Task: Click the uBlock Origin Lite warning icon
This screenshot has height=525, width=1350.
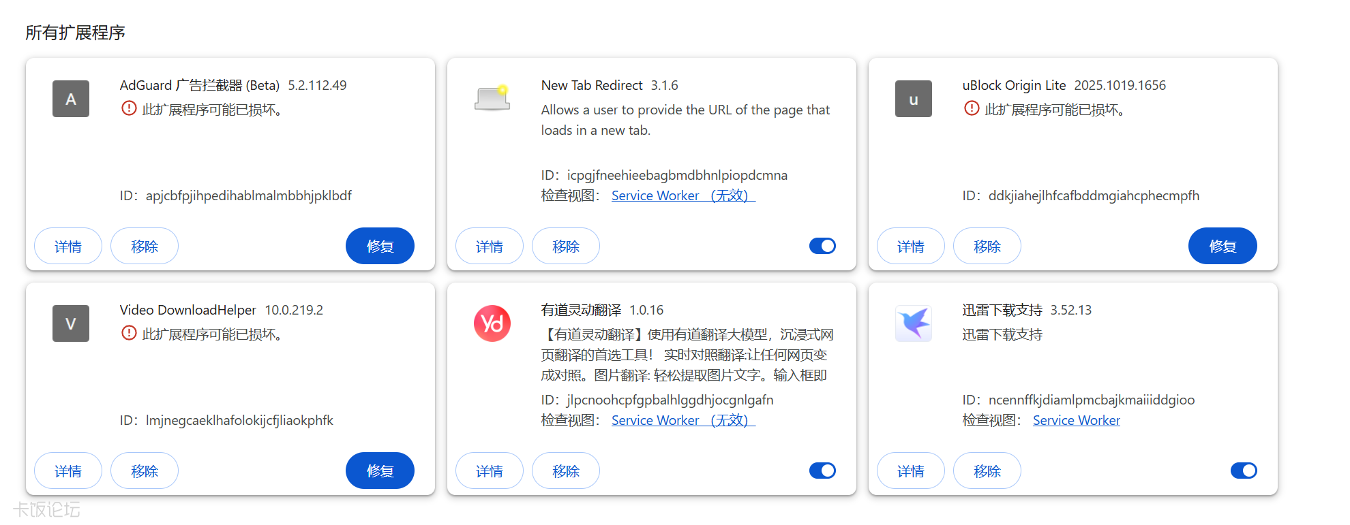Action: point(972,108)
